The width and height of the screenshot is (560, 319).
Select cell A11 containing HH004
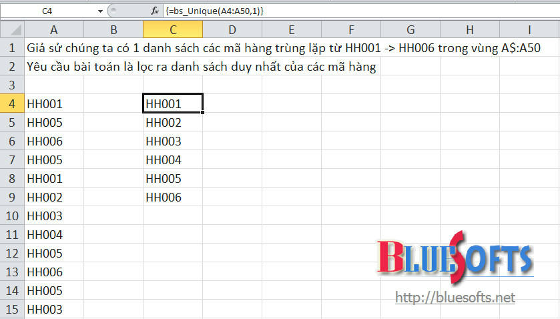pyautogui.click(x=53, y=235)
